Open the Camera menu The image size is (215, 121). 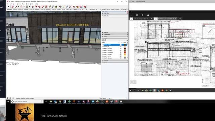pos(19,4)
